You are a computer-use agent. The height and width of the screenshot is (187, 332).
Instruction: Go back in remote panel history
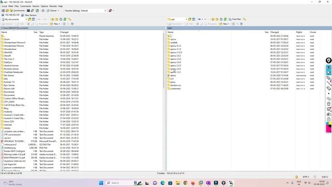(200, 19)
